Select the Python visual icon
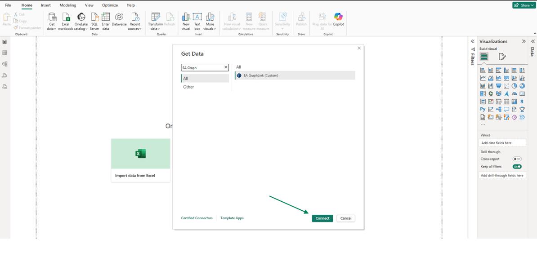Screen dimensions: 537x257 (483, 109)
